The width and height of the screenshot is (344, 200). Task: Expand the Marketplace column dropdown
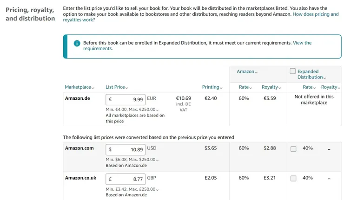click(x=79, y=87)
